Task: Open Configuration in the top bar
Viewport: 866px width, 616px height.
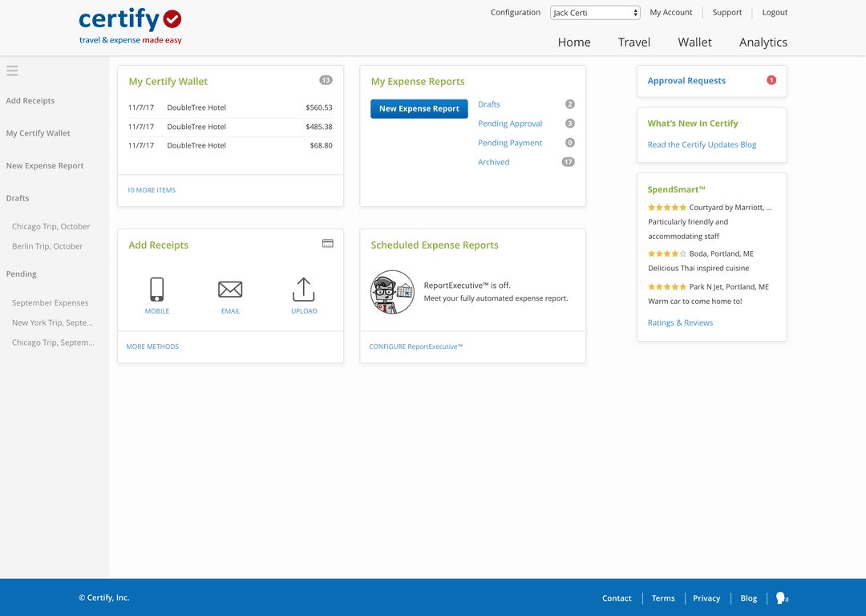Action: coord(516,13)
